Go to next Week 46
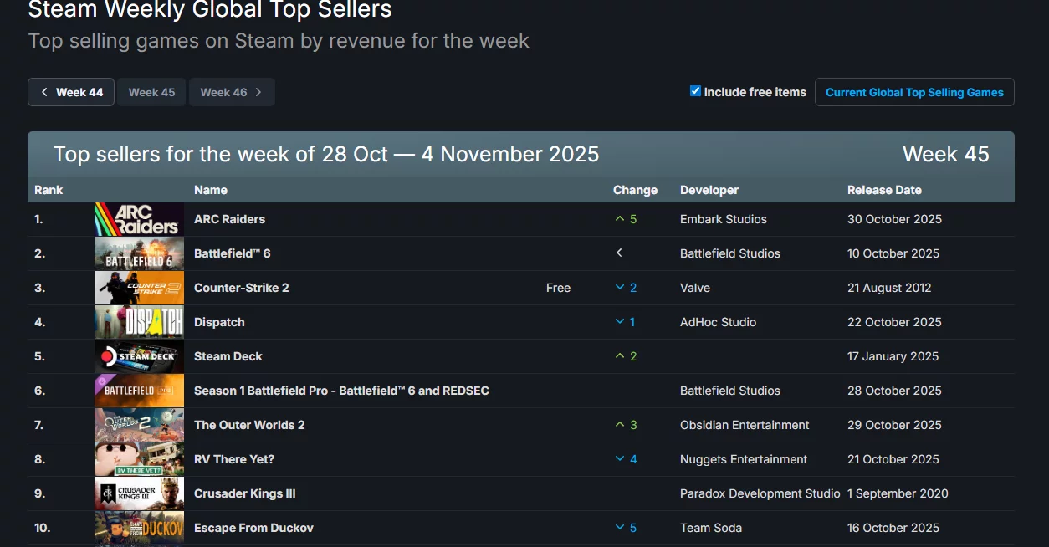The height and width of the screenshot is (547, 1049). click(x=232, y=92)
